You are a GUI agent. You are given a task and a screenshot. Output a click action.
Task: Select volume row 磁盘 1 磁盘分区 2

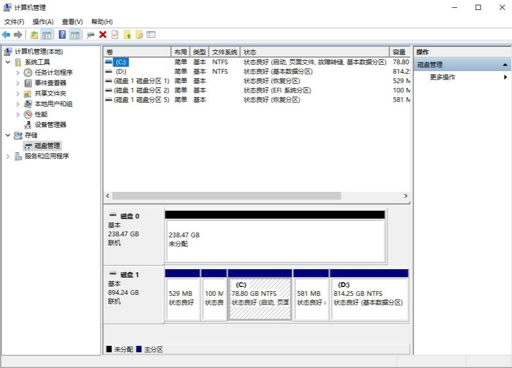[x=257, y=90]
